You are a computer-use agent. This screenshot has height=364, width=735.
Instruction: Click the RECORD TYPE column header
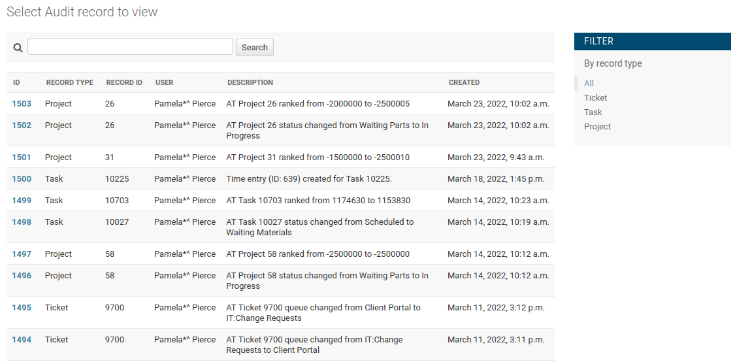tap(69, 82)
